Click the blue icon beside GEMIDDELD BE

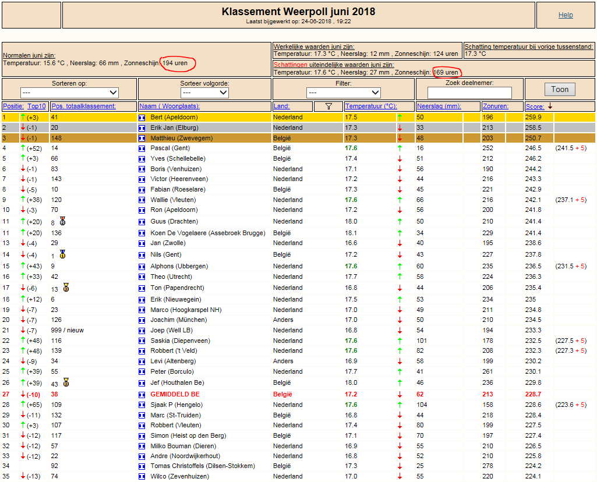[x=142, y=395]
